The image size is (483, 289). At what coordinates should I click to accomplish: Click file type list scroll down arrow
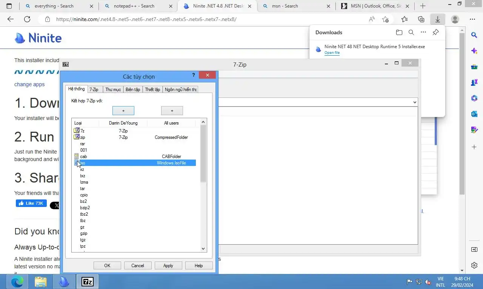(x=203, y=248)
